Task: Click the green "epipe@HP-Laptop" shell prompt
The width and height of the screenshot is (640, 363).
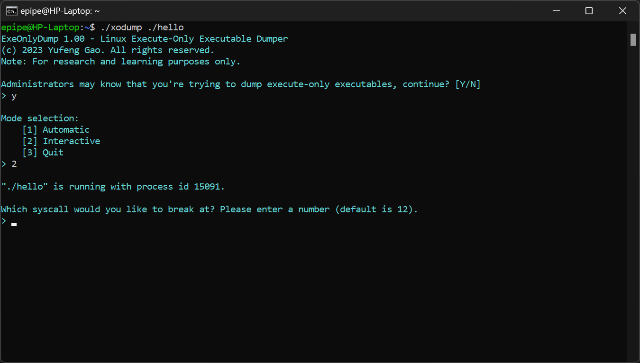Action: click(40, 27)
